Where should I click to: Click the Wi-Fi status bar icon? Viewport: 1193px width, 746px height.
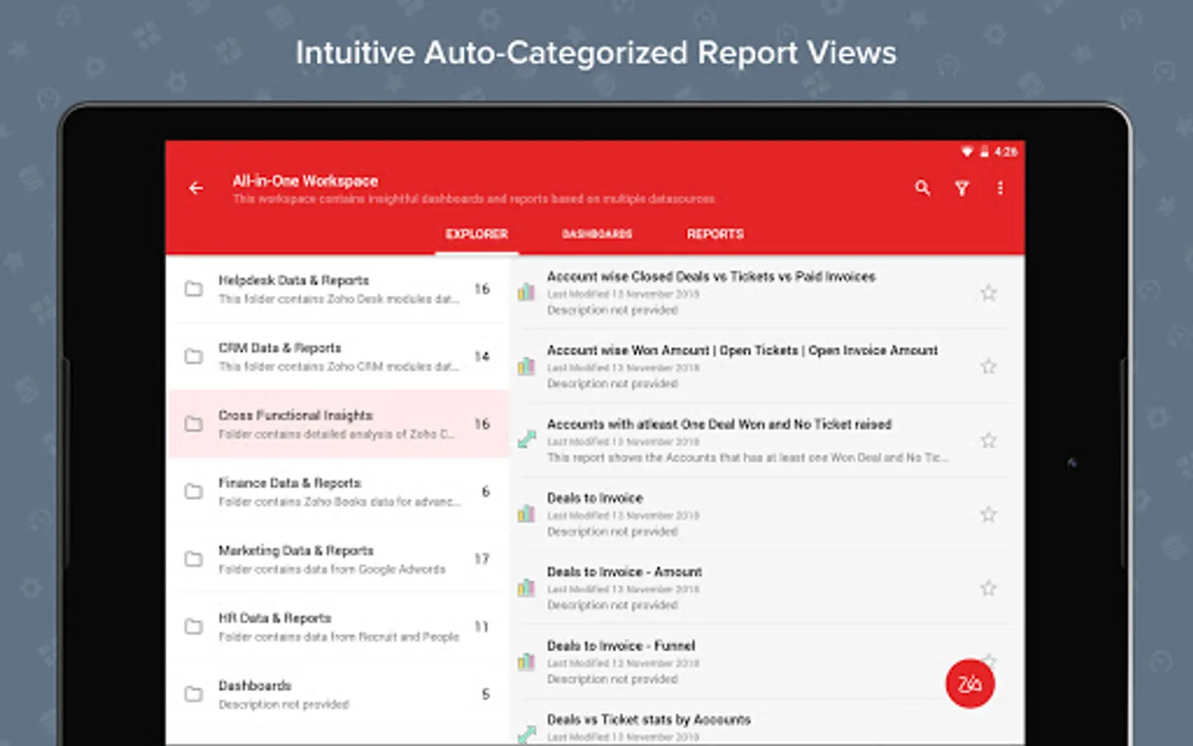[x=967, y=152]
